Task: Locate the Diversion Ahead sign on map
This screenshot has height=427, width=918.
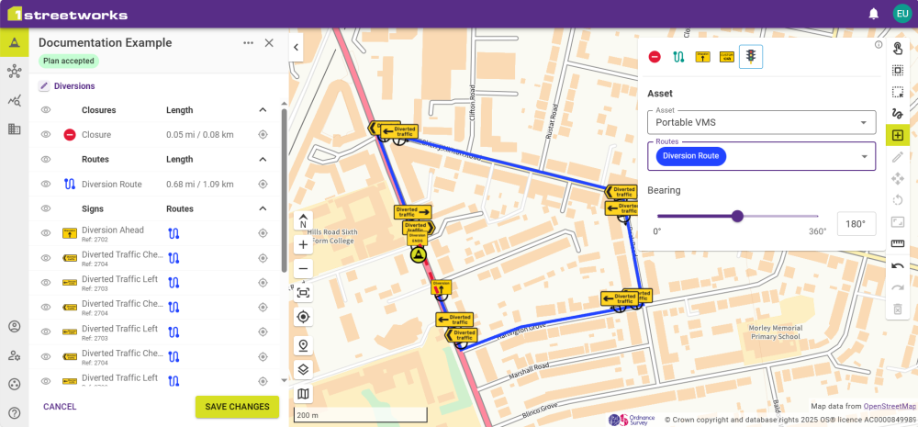Action: [x=263, y=233]
